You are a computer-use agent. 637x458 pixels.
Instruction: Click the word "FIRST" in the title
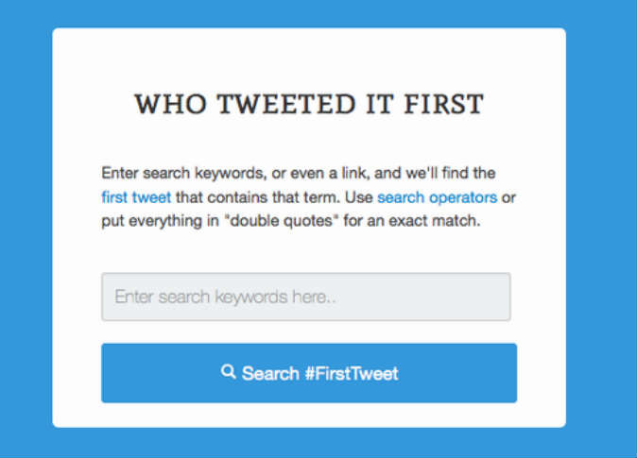(x=441, y=103)
